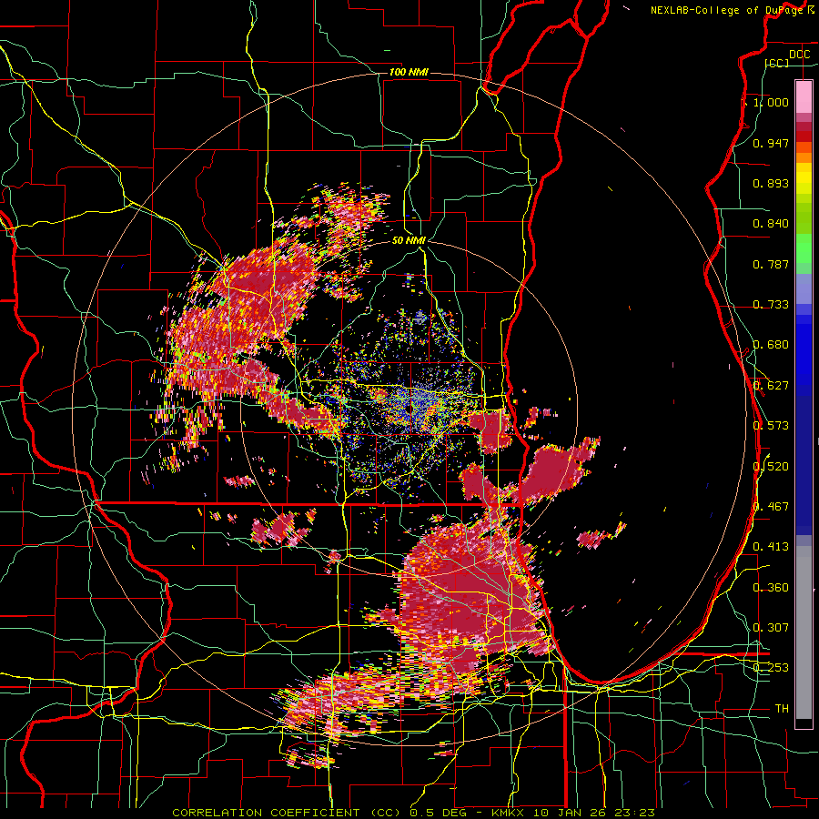
Task: Click the 0.680 legend value
Action: click(x=771, y=345)
